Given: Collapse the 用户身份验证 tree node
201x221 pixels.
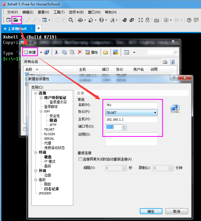Looking at the screenshot, I should 41,98.
